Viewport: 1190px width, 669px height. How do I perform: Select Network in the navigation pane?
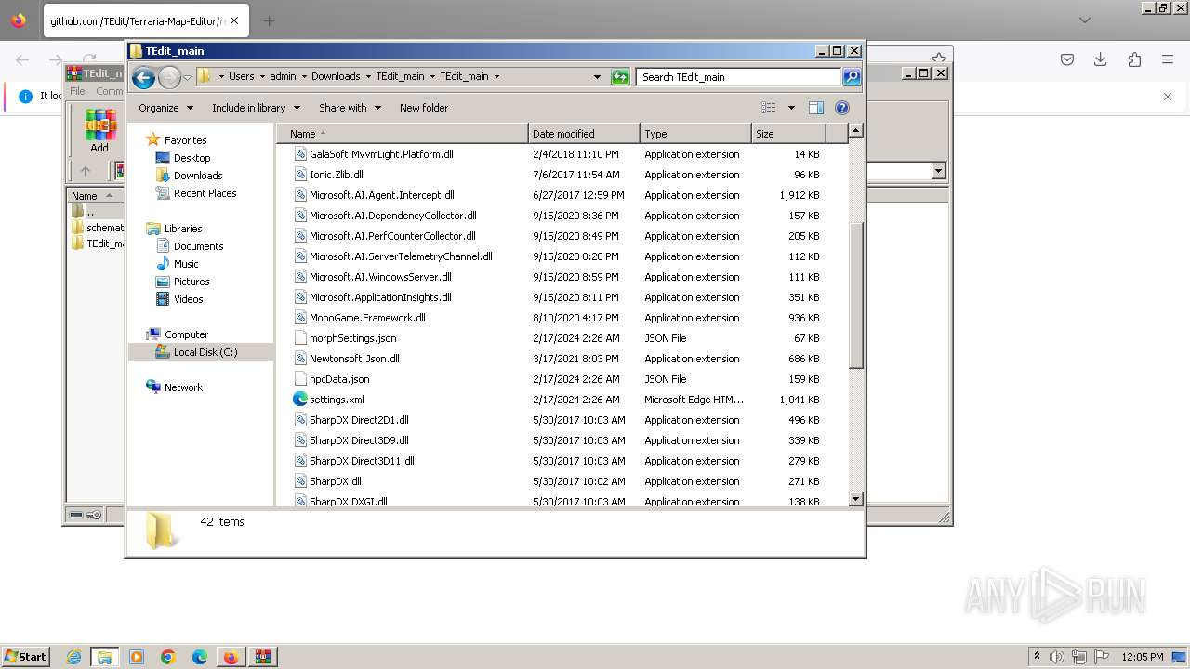coord(183,387)
